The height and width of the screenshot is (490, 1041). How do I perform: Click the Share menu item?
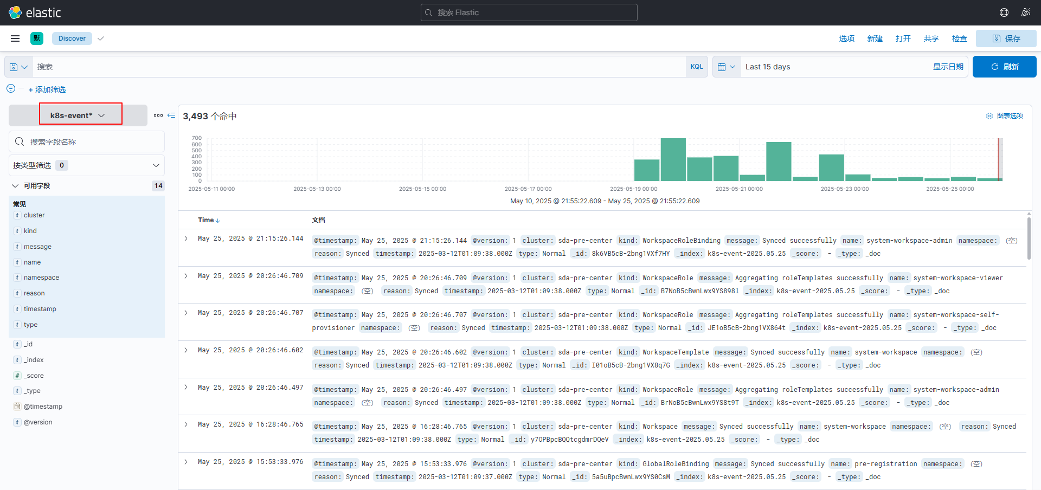(931, 38)
